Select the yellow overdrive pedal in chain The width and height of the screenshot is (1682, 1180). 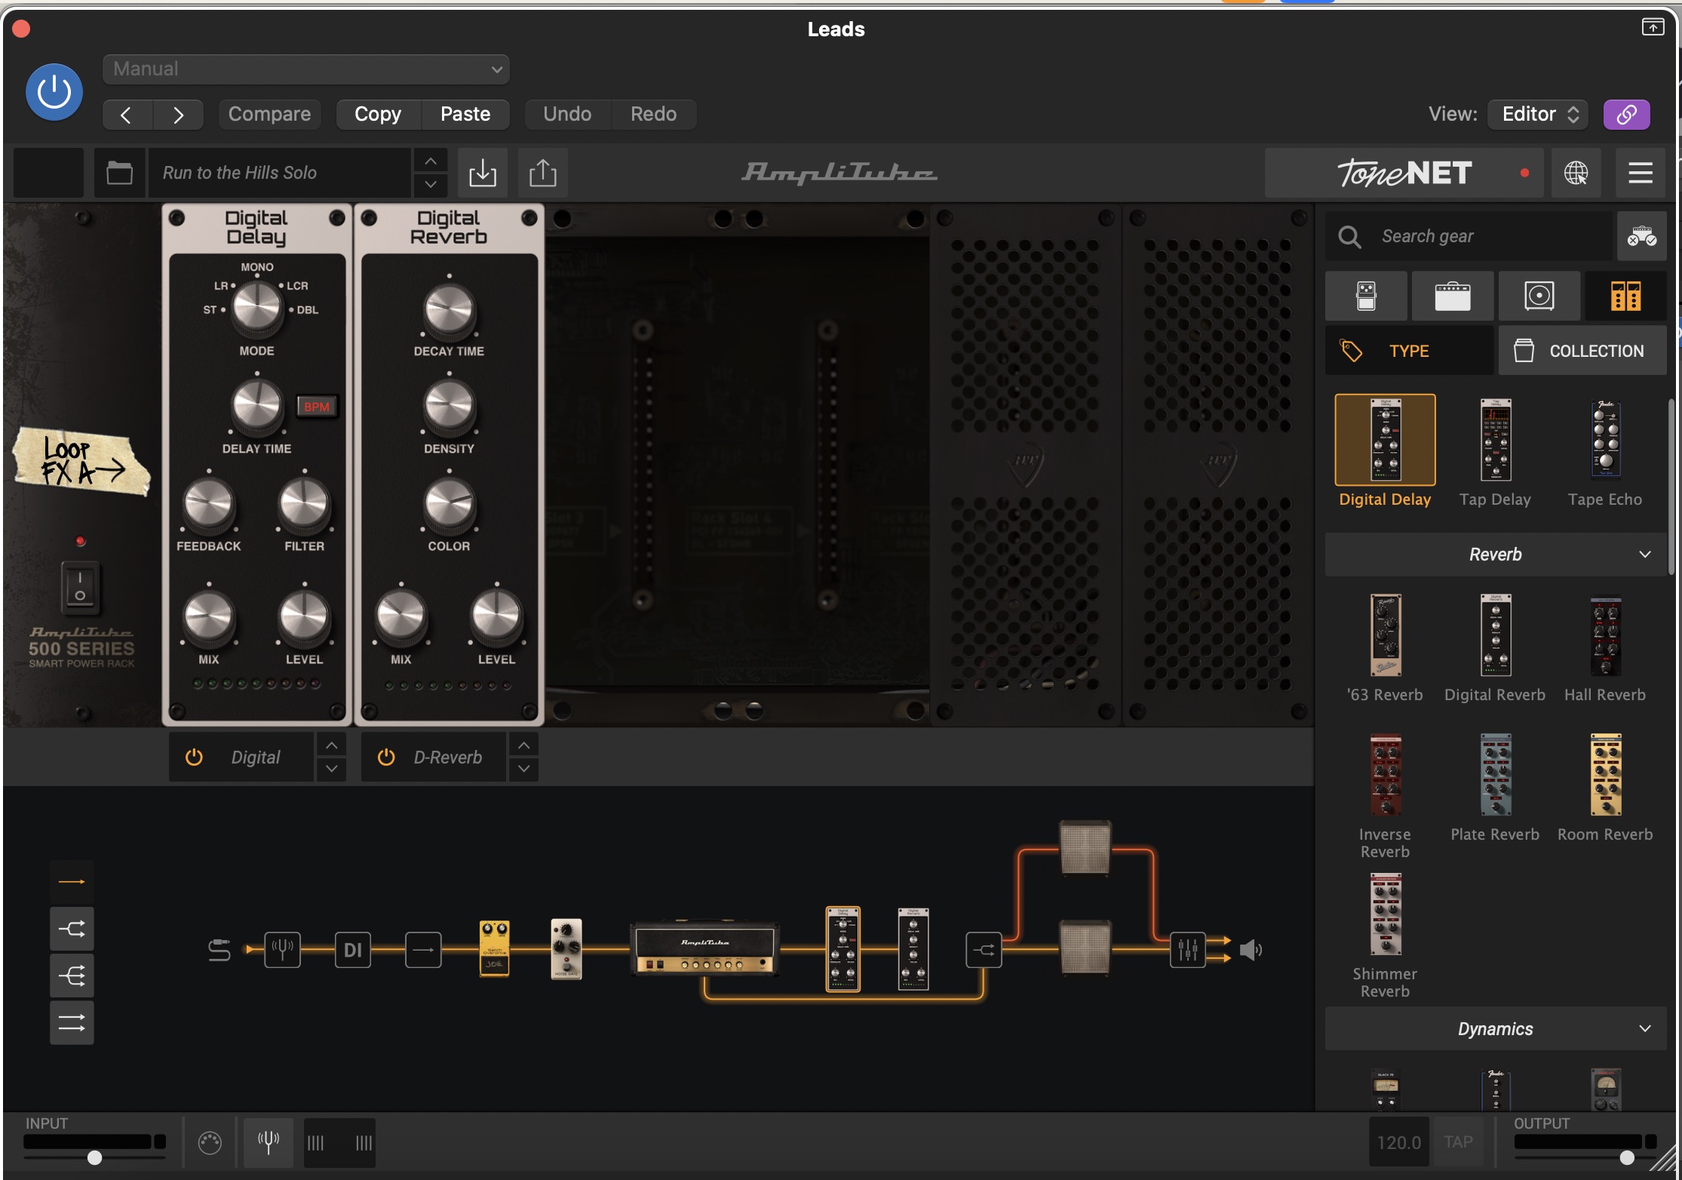click(x=494, y=949)
